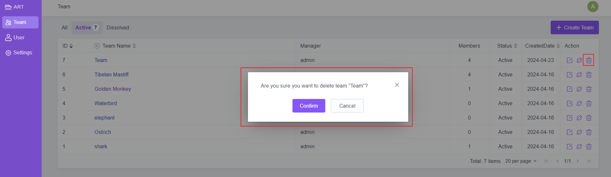Delete the shark team
611x177 pixels.
click(589, 147)
